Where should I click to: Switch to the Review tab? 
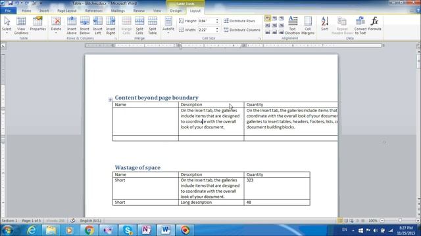[139, 10]
